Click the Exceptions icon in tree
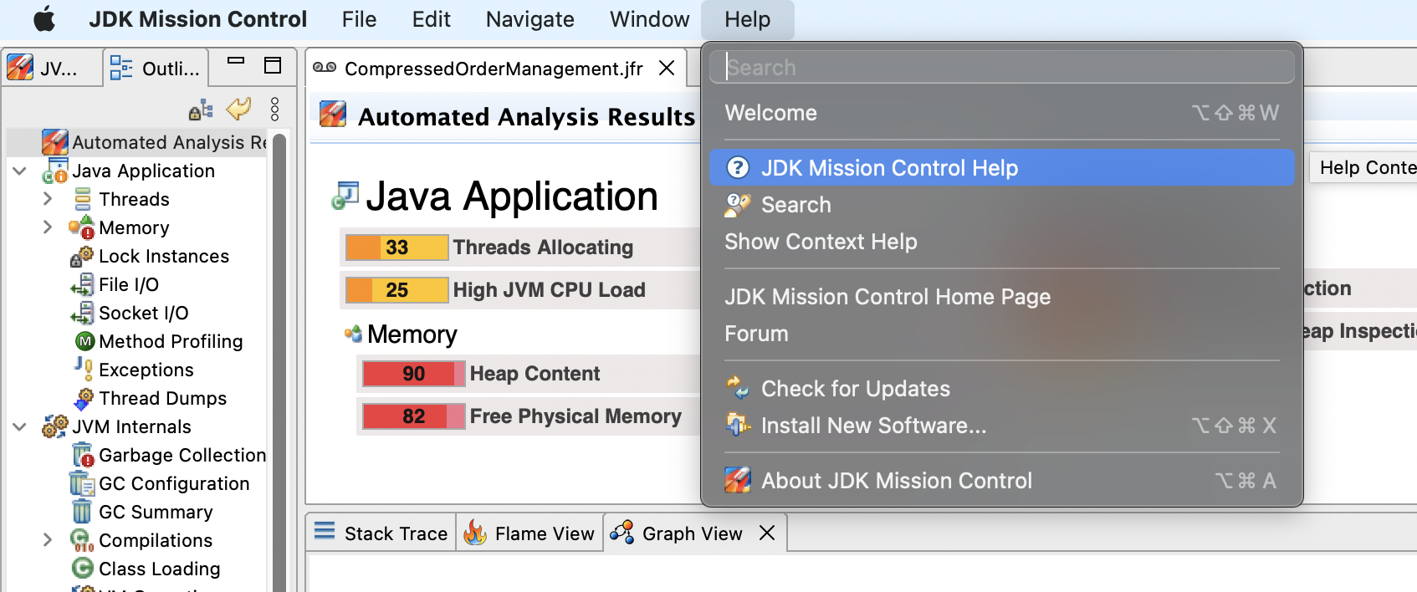1417x592 pixels. 84,370
